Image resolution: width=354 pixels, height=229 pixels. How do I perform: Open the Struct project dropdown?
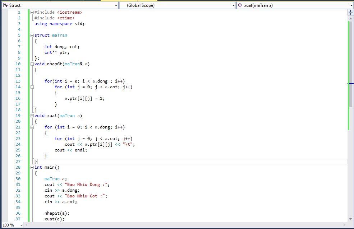[116, 5]
